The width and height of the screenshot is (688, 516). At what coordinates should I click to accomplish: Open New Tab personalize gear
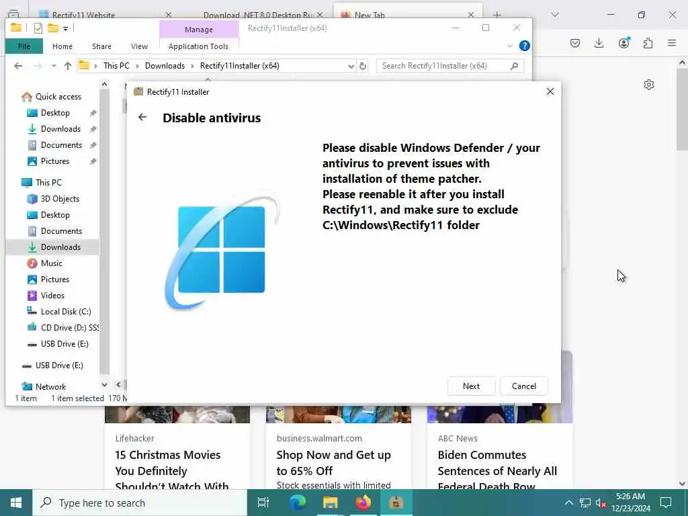(649, 85)
